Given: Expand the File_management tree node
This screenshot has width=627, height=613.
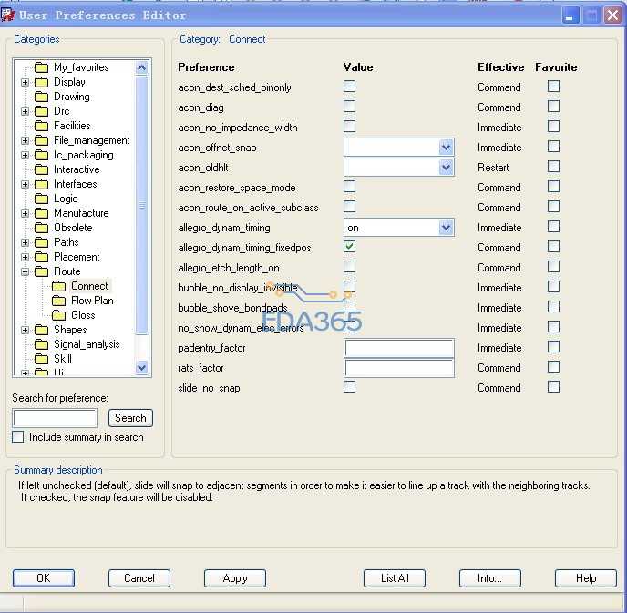Looking at the screenshot, I should [26, 140].
